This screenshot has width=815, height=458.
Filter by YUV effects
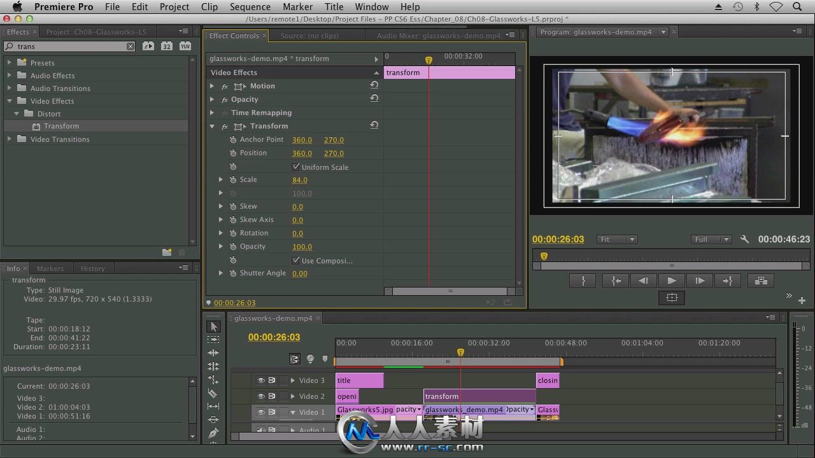[185, 46]
